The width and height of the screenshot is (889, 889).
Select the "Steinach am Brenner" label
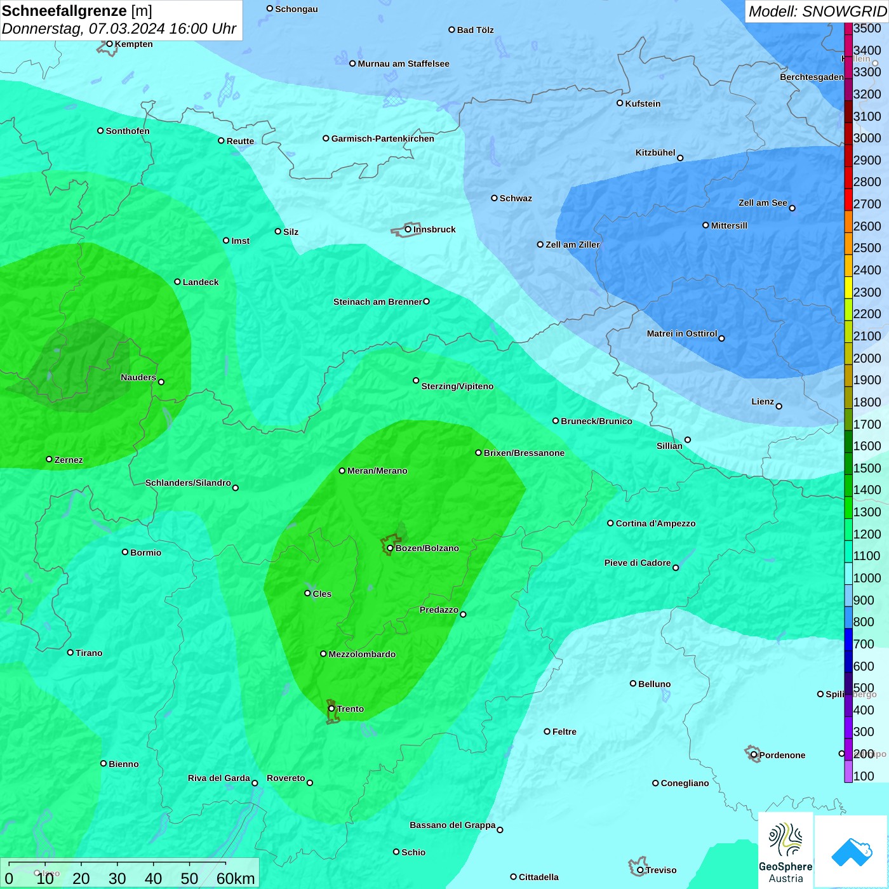(378, 302)
